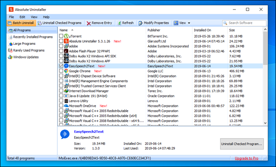Click the Google Chrome icon

coord(66,71)
